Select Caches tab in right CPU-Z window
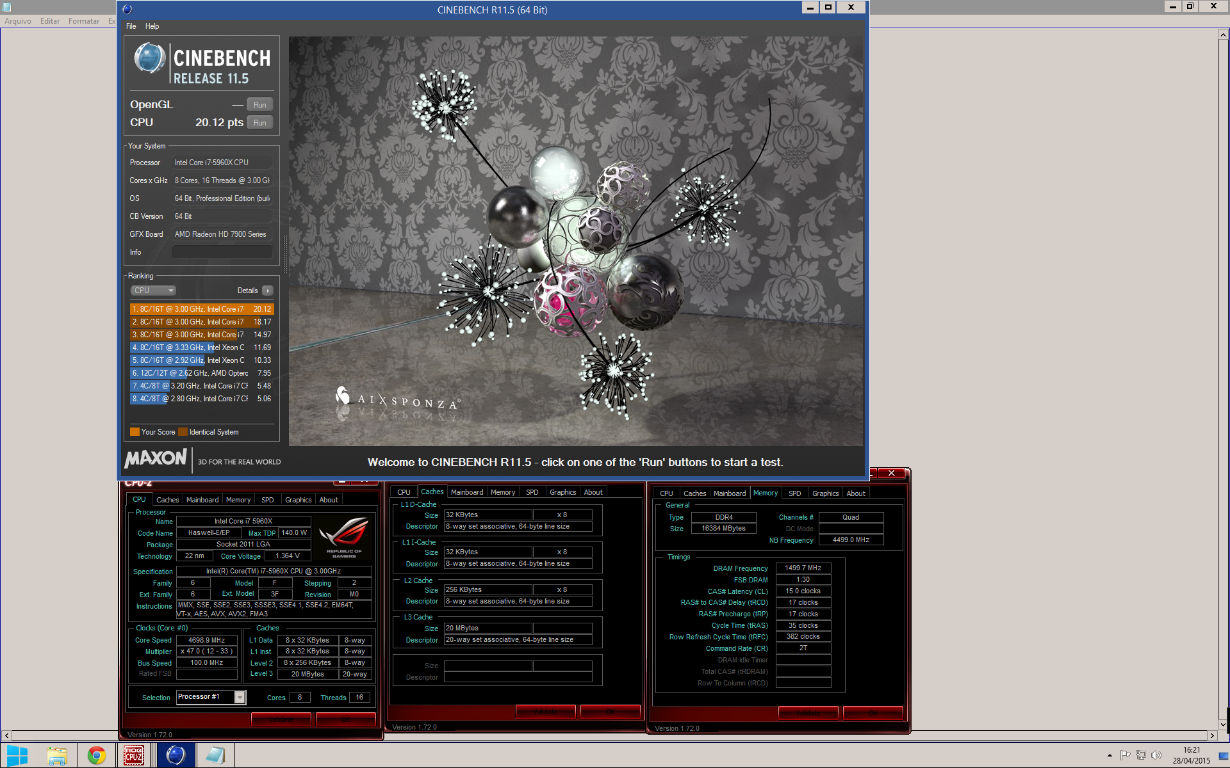 coord(695,493)
